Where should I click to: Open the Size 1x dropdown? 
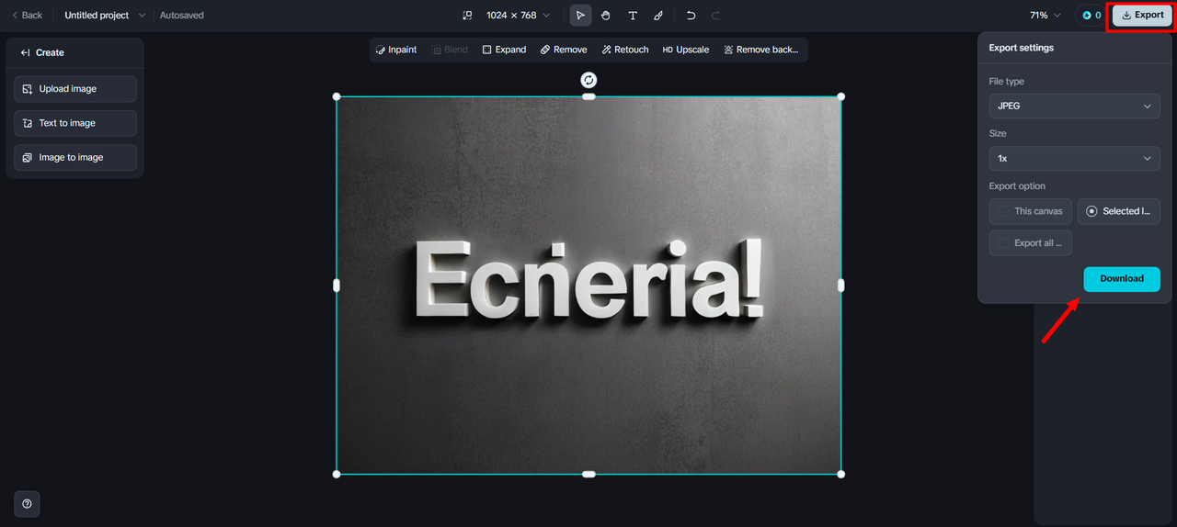pyautogui.click(x=1074, y=158)
